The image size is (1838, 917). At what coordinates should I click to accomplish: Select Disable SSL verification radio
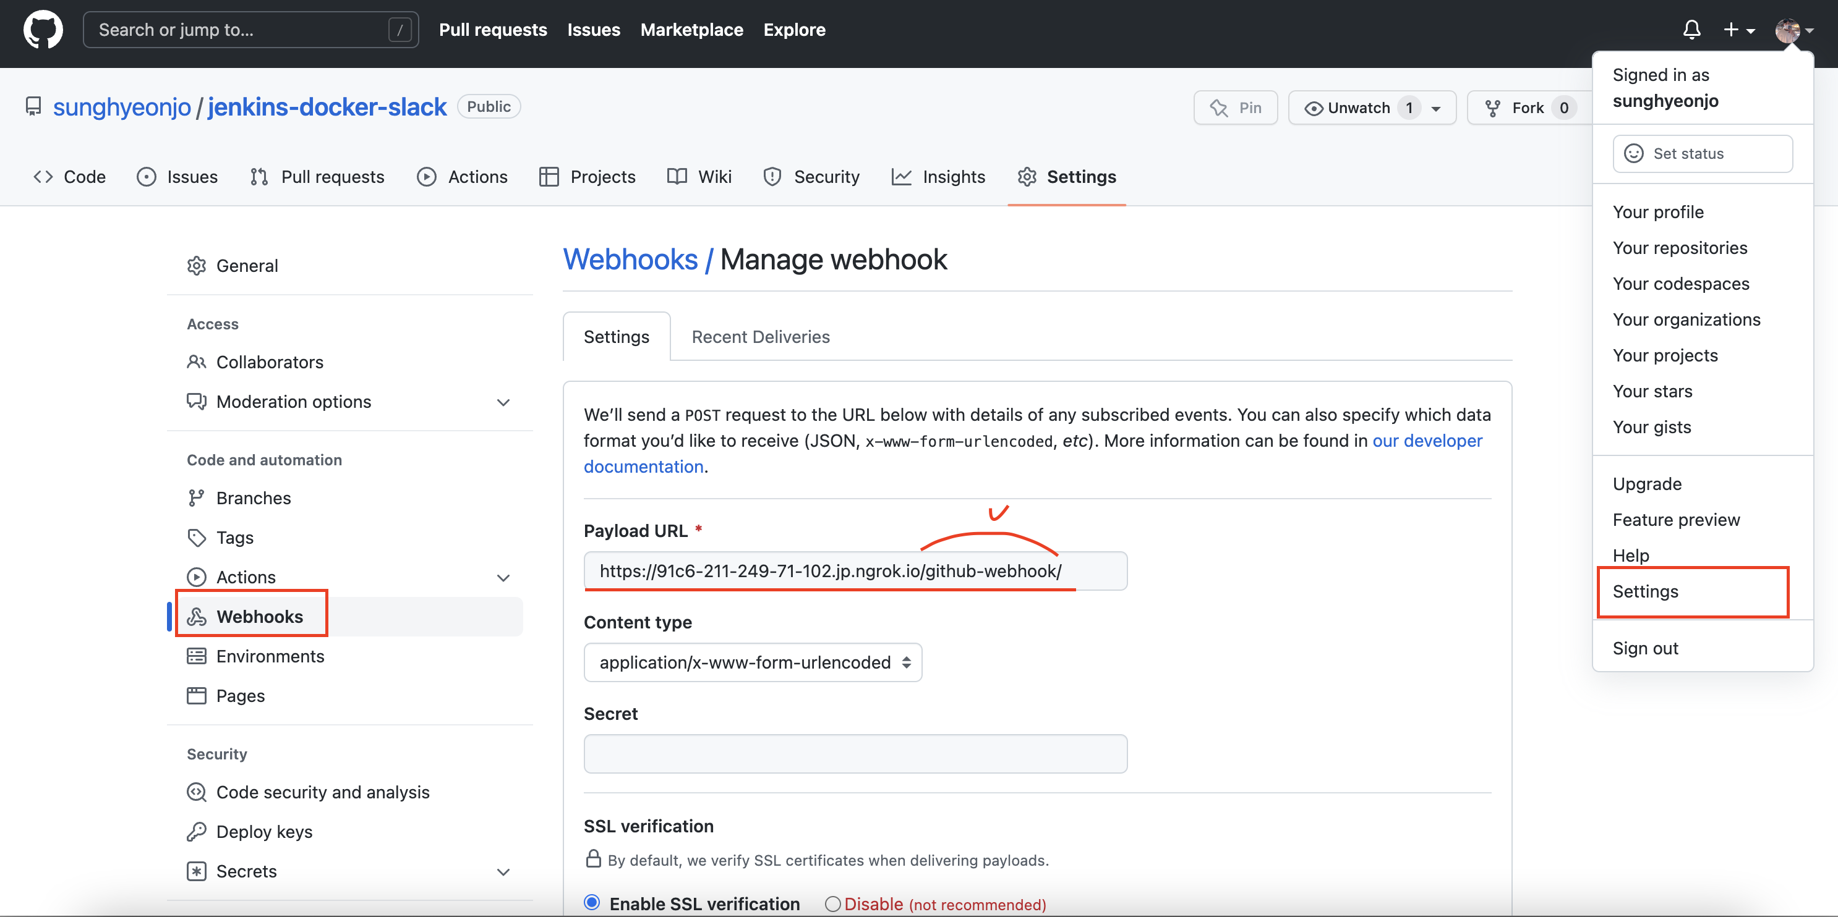click(x=832, y=903)
